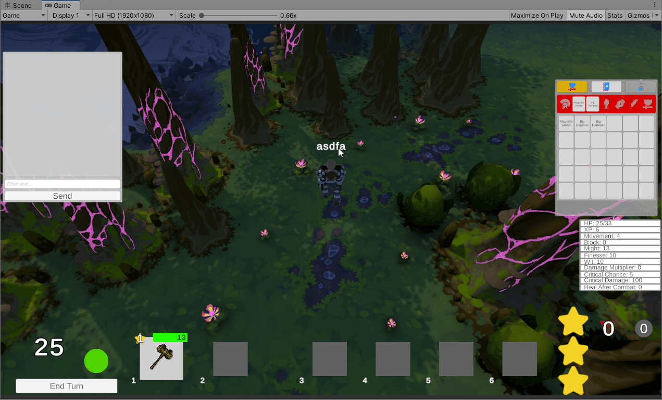Click the Critical Damage: 100 stat row

point(620,280)
